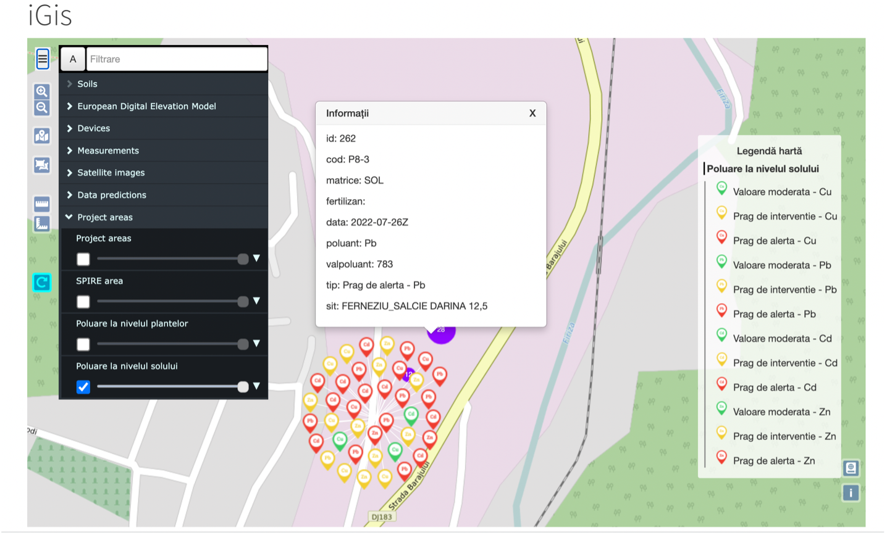Check the SPIRE area layer checkbox

coord(83,302)
